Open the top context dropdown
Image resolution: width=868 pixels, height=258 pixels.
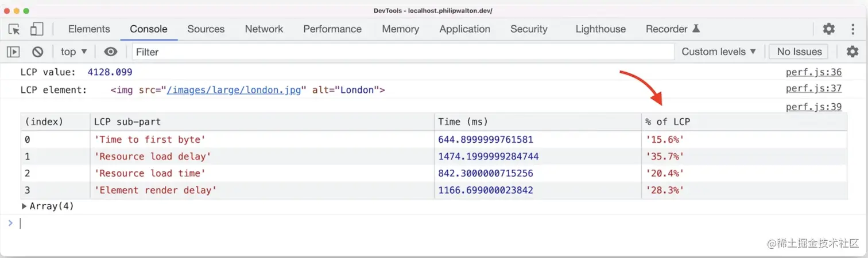coord(74,52)
